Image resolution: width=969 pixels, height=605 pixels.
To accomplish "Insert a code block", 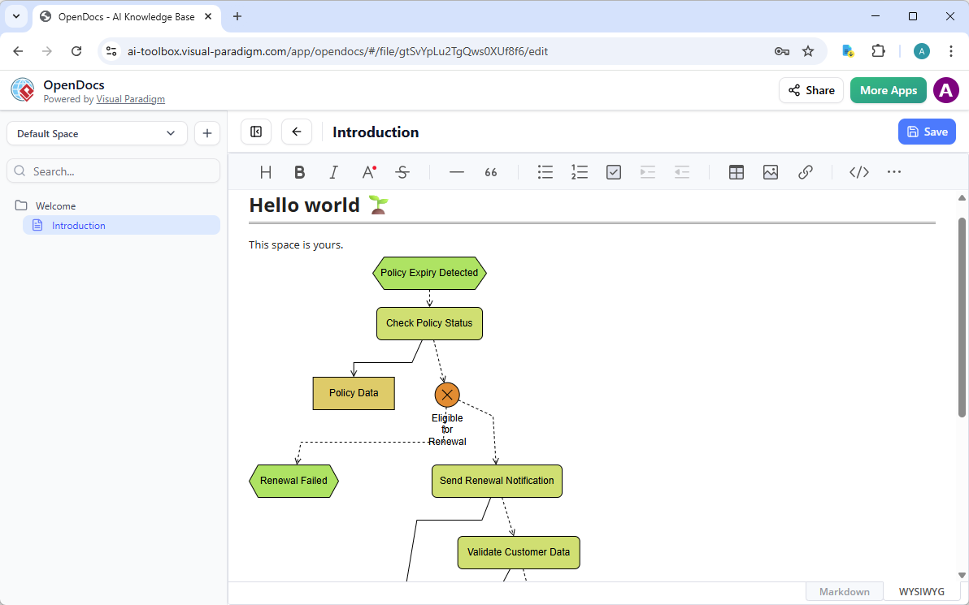I will click(x=858, y=171).
